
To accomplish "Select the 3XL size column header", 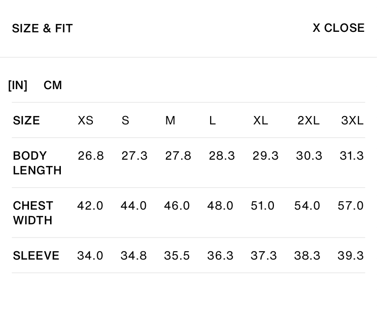I will click(x=352, y=120).
